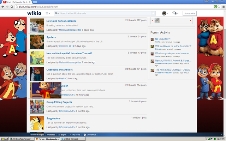Click the left red arrow in the carousel

click(x=153, y=20)
